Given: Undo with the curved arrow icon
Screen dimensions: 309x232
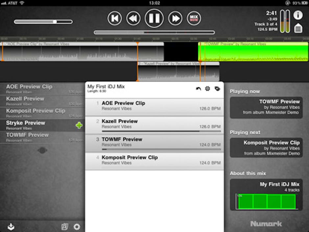Looking at the screenshot, I should [x=198, y=89].
